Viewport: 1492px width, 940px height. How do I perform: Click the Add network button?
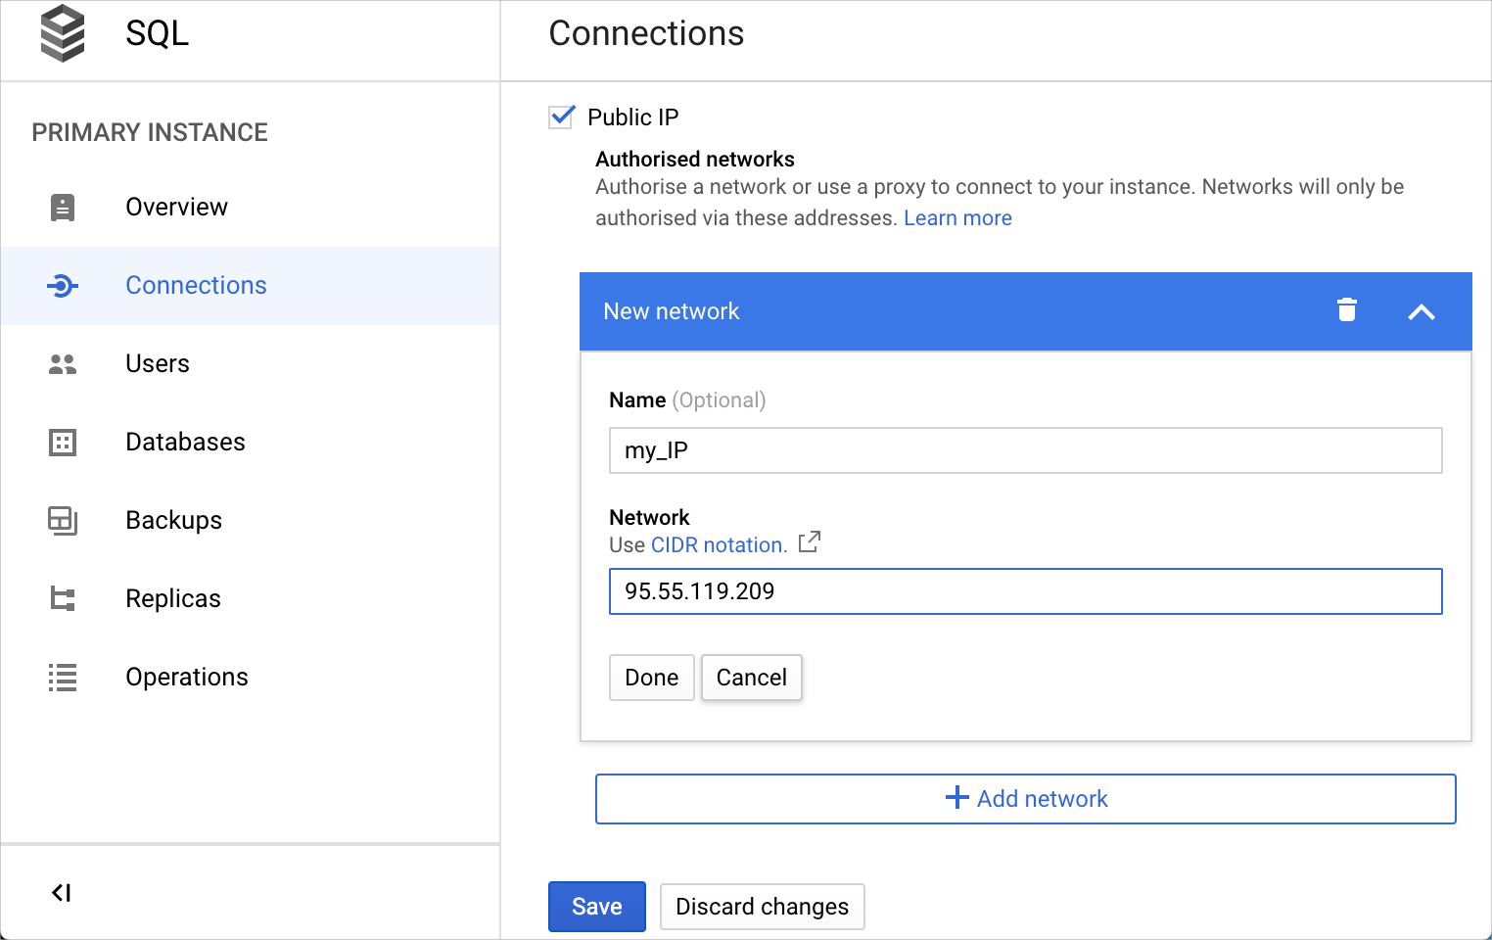pyautogui.click(x=1025, y=798)
